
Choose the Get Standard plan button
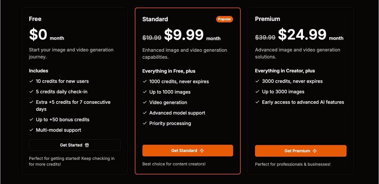(187, 151)
